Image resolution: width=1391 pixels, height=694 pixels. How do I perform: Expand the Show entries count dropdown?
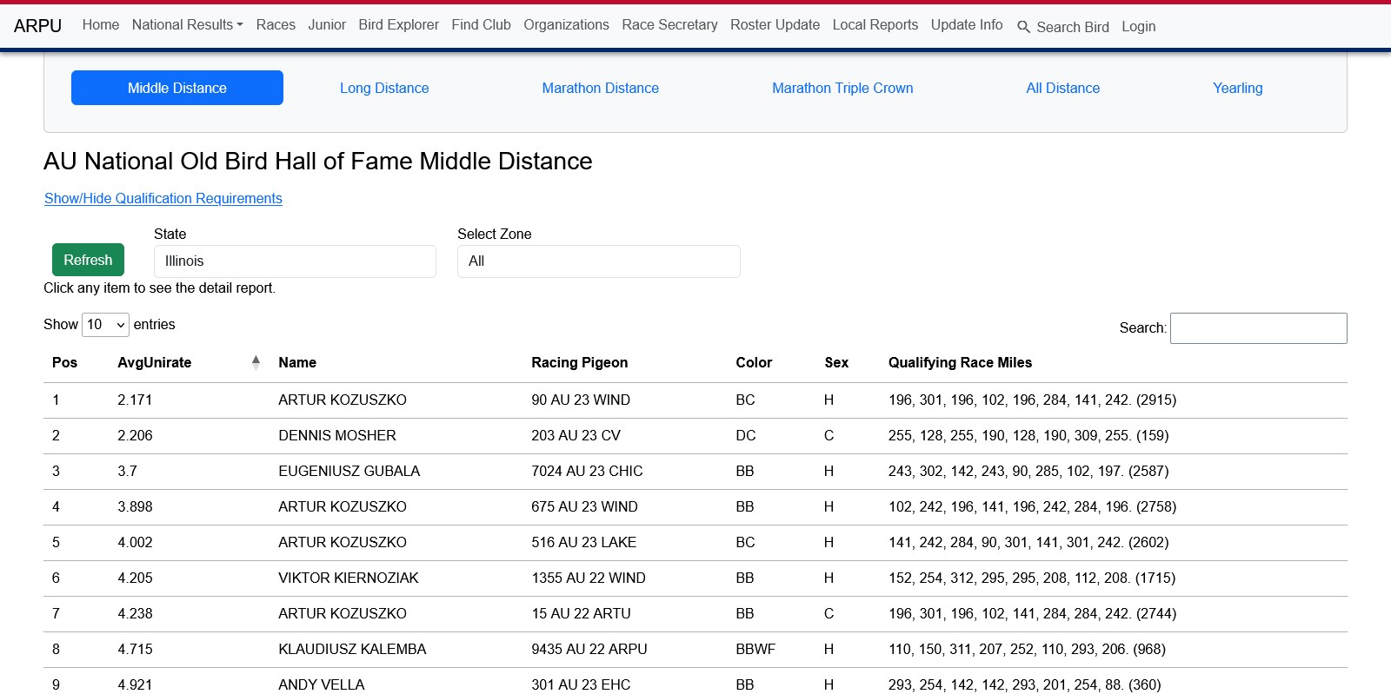point(105,325)
